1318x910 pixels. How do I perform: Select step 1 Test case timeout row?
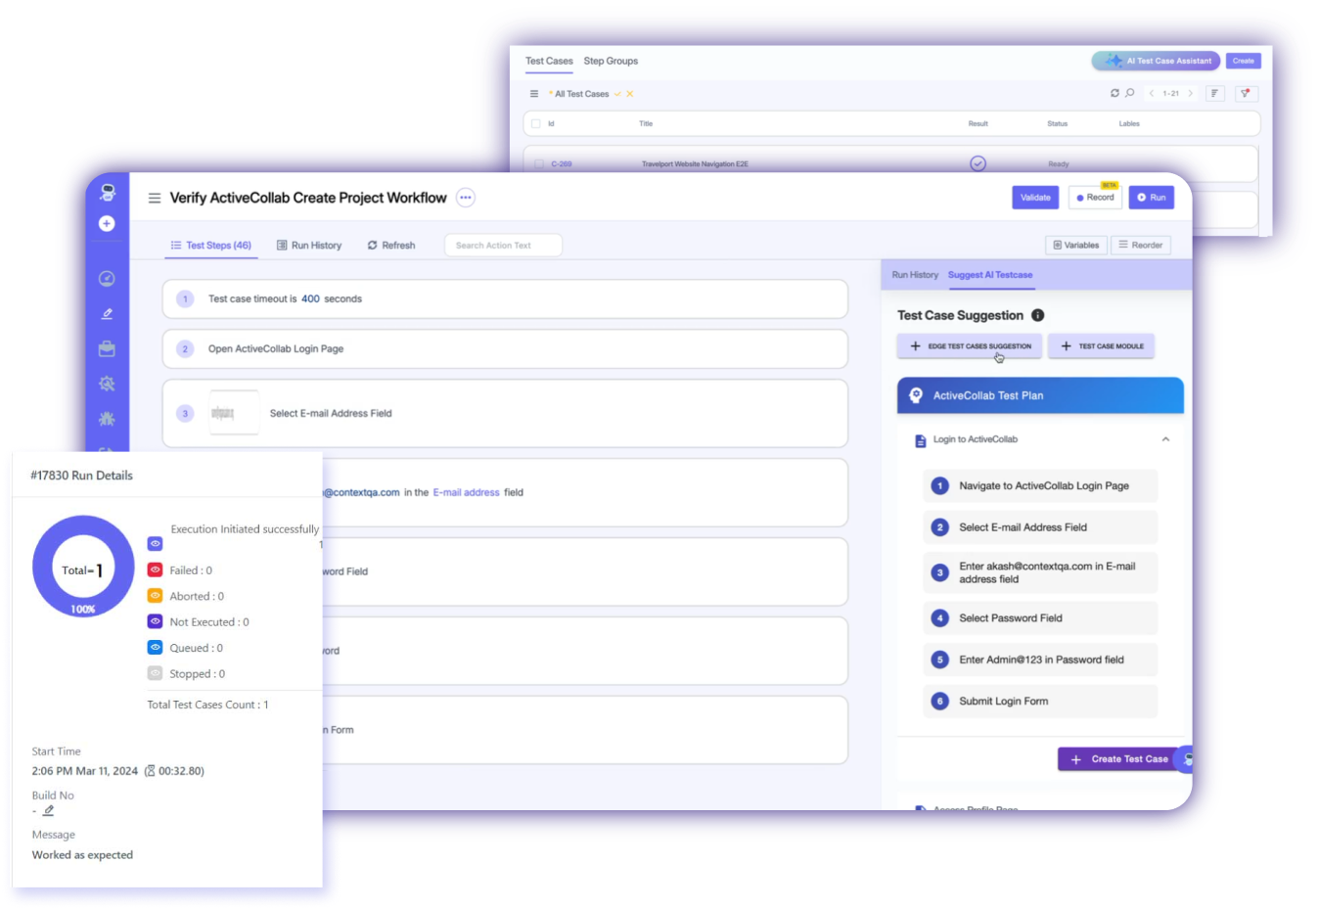click(505, 299)
